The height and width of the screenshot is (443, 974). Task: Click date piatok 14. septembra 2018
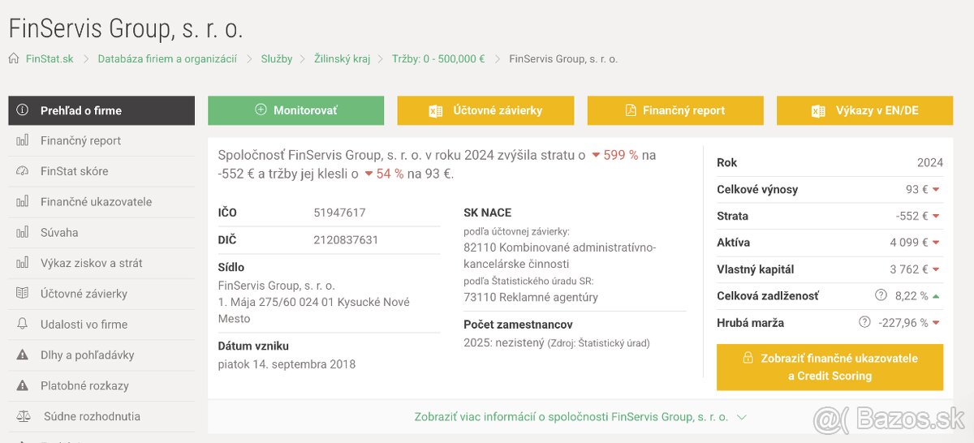pos(287,364)
